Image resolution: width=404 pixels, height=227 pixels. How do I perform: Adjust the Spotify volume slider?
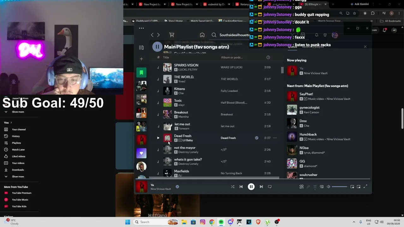click(340, 187)
